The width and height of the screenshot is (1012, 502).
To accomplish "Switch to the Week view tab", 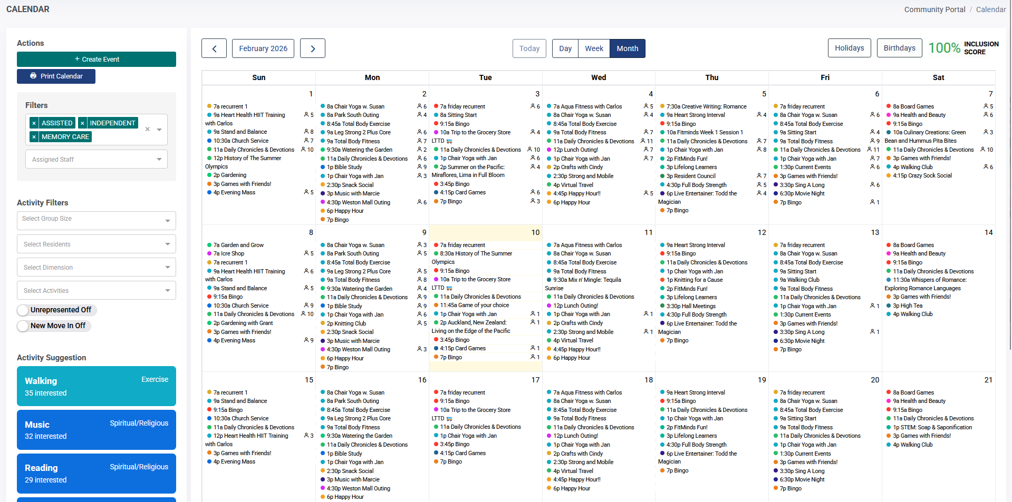I will [594, 48].
